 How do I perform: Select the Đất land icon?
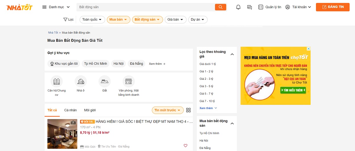(x=104, y=81)
